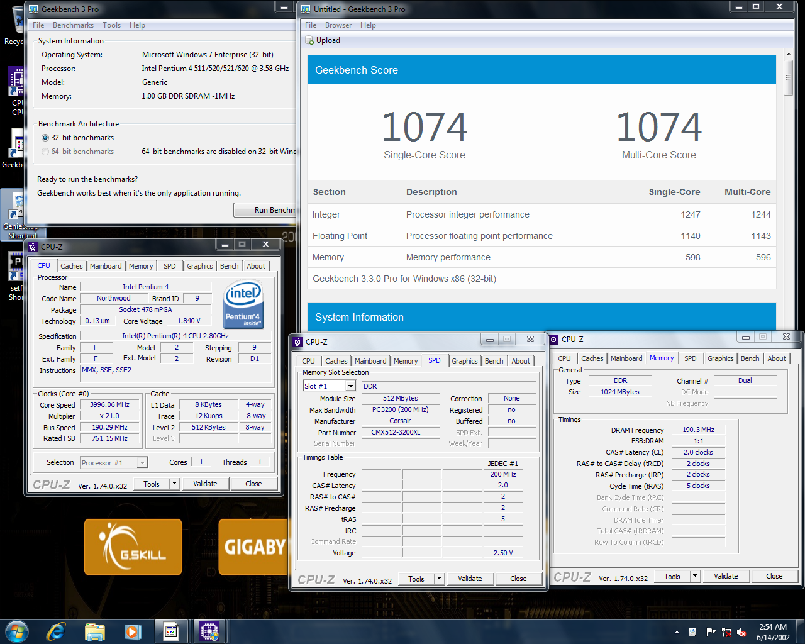Screen dimensions: 805x644
Task: Open Action Center flag in system tray
Action: pyautogui.click(x=711, y=632)
